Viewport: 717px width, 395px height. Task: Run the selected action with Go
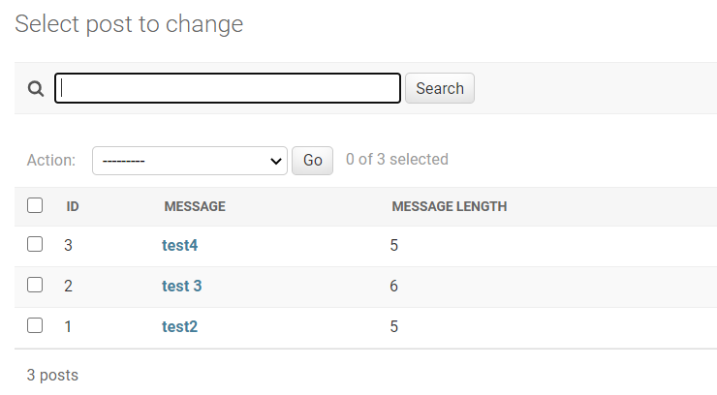pos(312,160)
